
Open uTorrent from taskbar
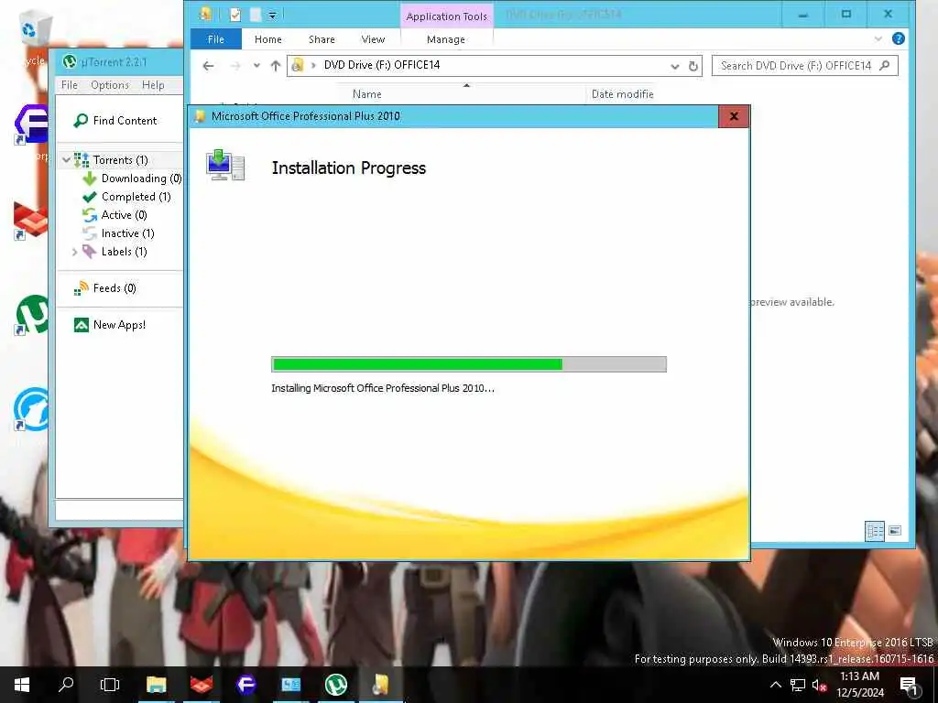(335, 685)
